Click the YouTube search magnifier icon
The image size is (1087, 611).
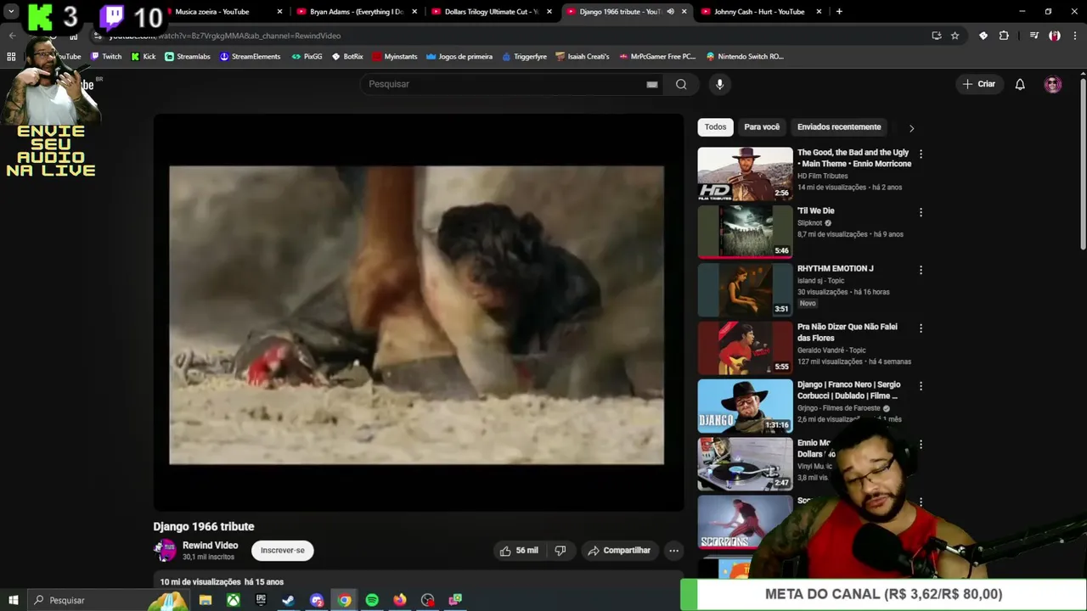(x=681, y=84)
